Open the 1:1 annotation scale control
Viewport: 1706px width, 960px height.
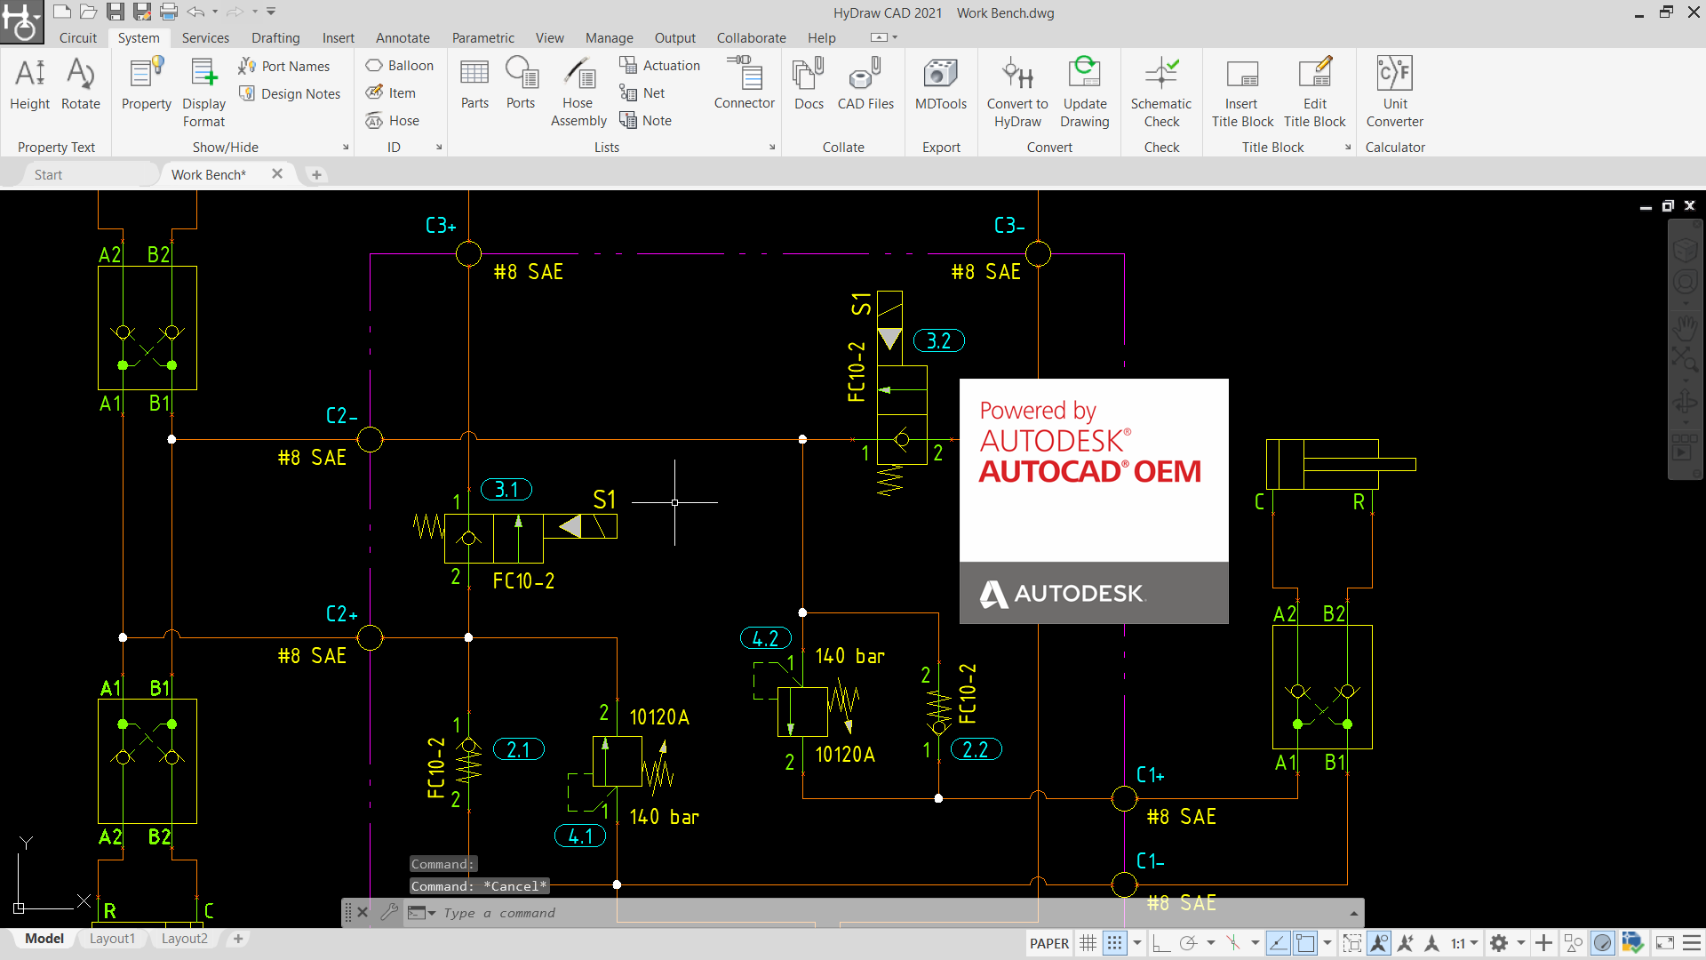point(1460,943)
